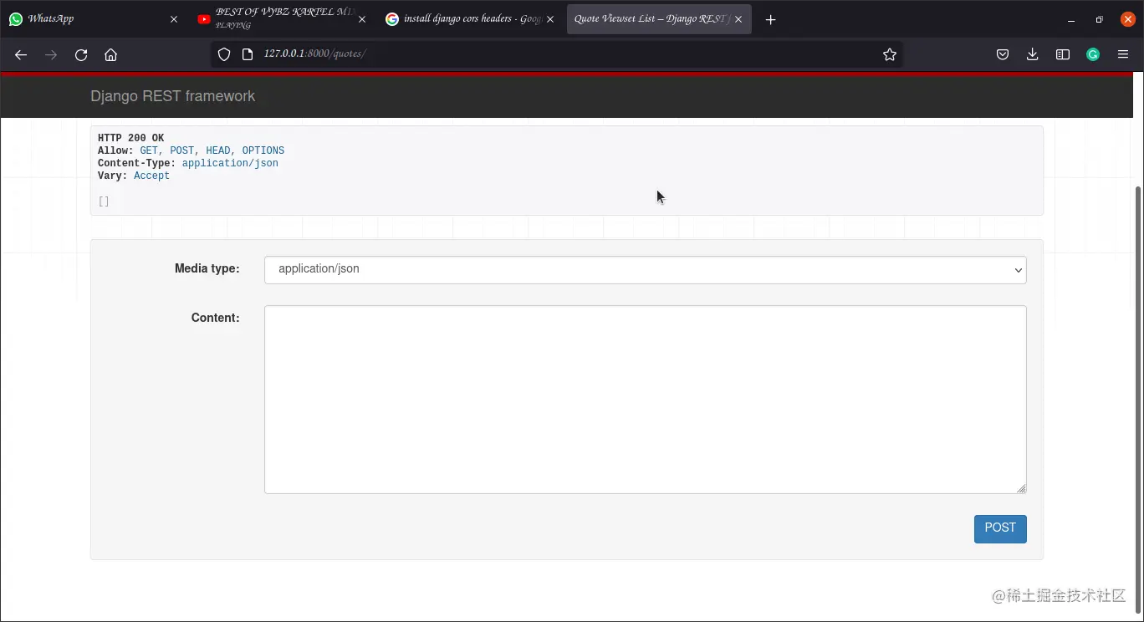Image resolution: width=1144 pixels, height=622 pixels.
Task: Open the OPTIONS link in the Allow header
Action: coord(263,150)
